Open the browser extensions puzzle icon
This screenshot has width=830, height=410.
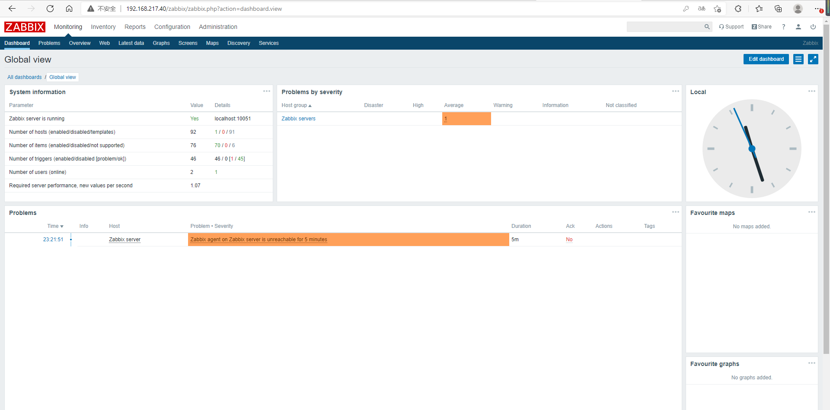point(738,9)
